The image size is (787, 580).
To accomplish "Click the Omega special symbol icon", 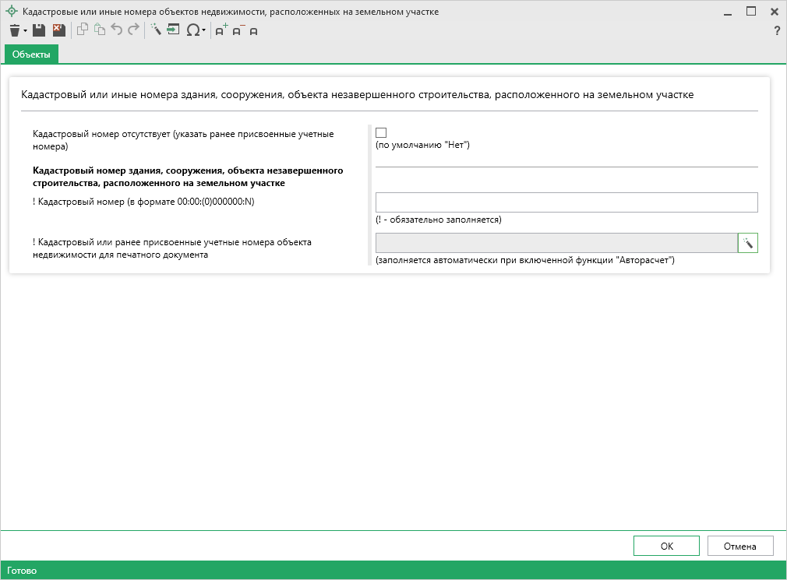I will (x=192, y=30).
